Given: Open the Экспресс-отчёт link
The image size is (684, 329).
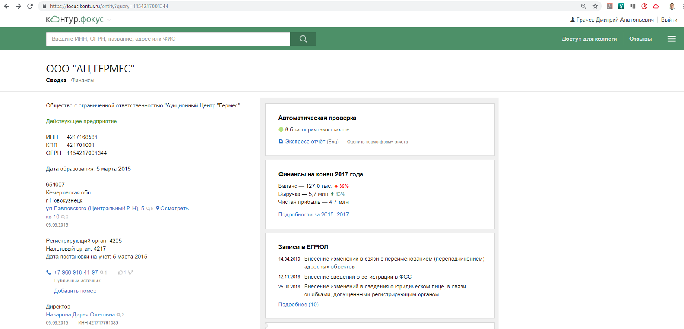Looking at the screenshot, I should [x=305, y=142].
